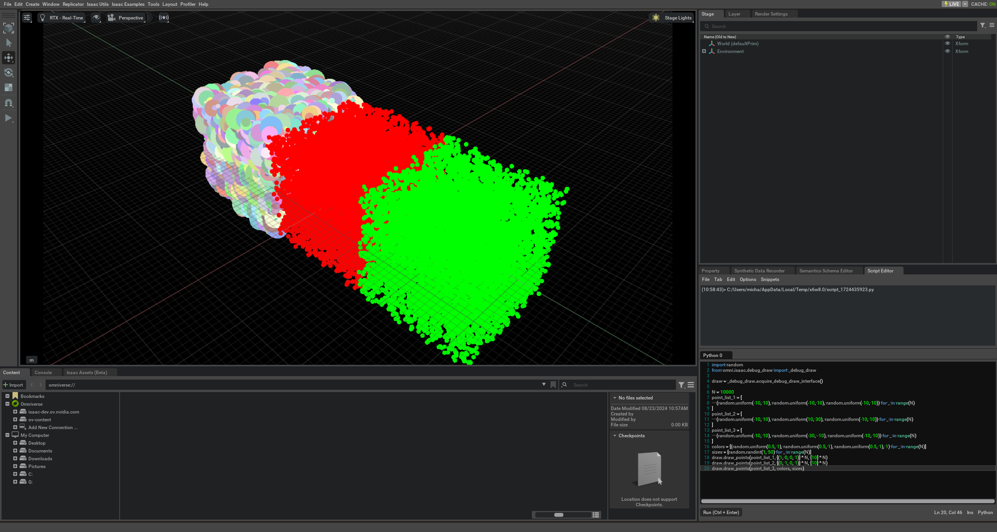Open the Isaac Assets (Beta) tab
Screen dimensions: 997x532
tap(86, 372)
